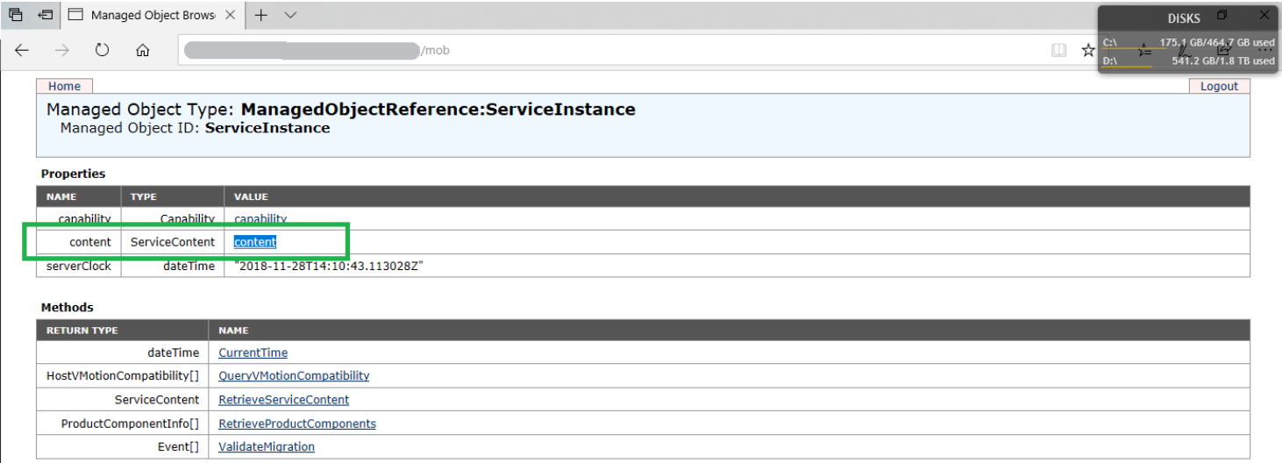Go to the browser home page icon
The height and width of the screenshot is (463, 1282).
click(x=142, y=51)
